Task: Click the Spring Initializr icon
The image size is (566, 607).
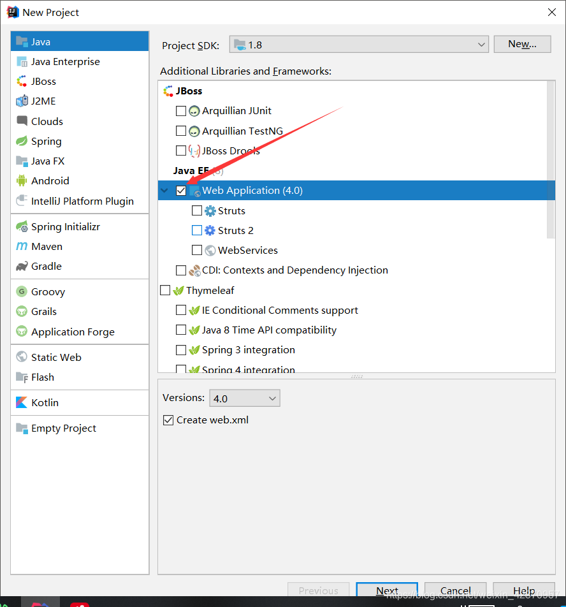Action: coord(22,226)
